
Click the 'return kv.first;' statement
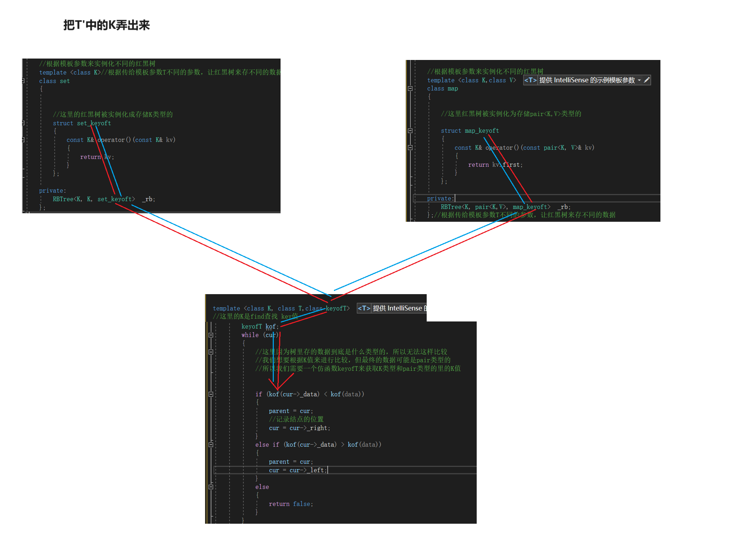click(495, 165)
